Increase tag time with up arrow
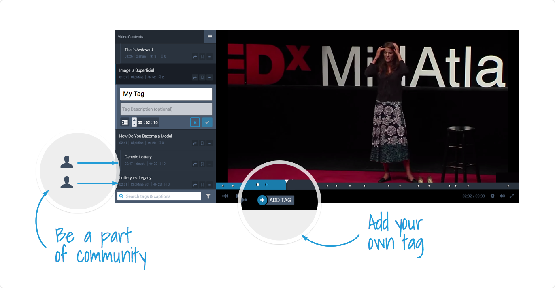555x288 pixels. coord(134,120)
